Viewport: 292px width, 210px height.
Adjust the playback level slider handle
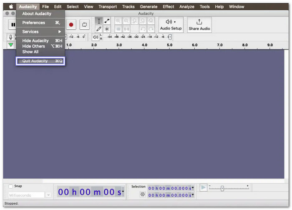coord(169,37)
